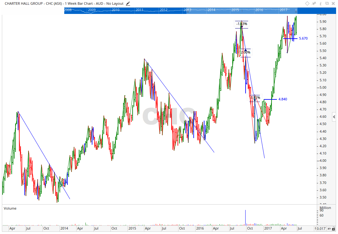Click the 2016 label on the date axis

click(x=200, y=228)
